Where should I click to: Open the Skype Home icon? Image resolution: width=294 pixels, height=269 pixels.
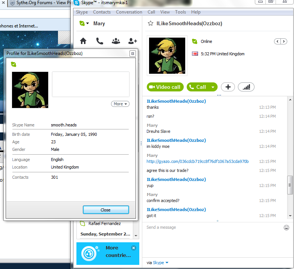(83, 41)
